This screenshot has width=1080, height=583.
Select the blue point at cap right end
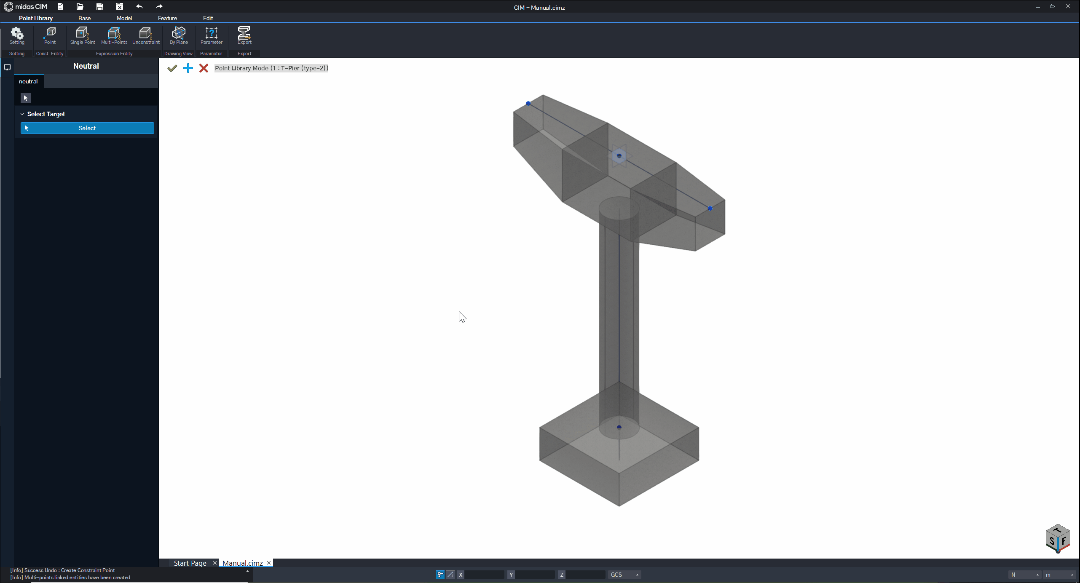click(710, 209)
